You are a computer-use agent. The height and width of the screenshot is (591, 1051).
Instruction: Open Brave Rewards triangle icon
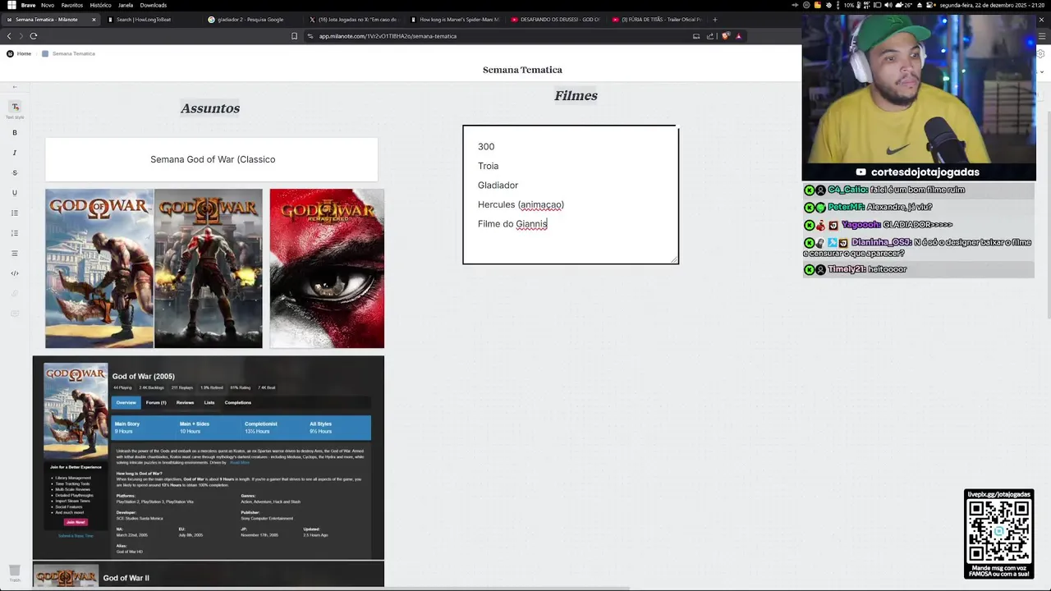[739, 36]
